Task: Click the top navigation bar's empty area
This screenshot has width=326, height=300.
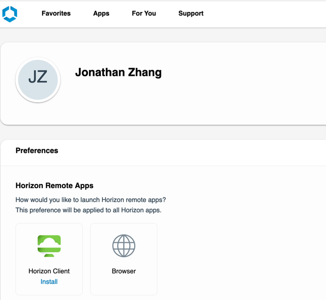Action: tap(267, 13)
